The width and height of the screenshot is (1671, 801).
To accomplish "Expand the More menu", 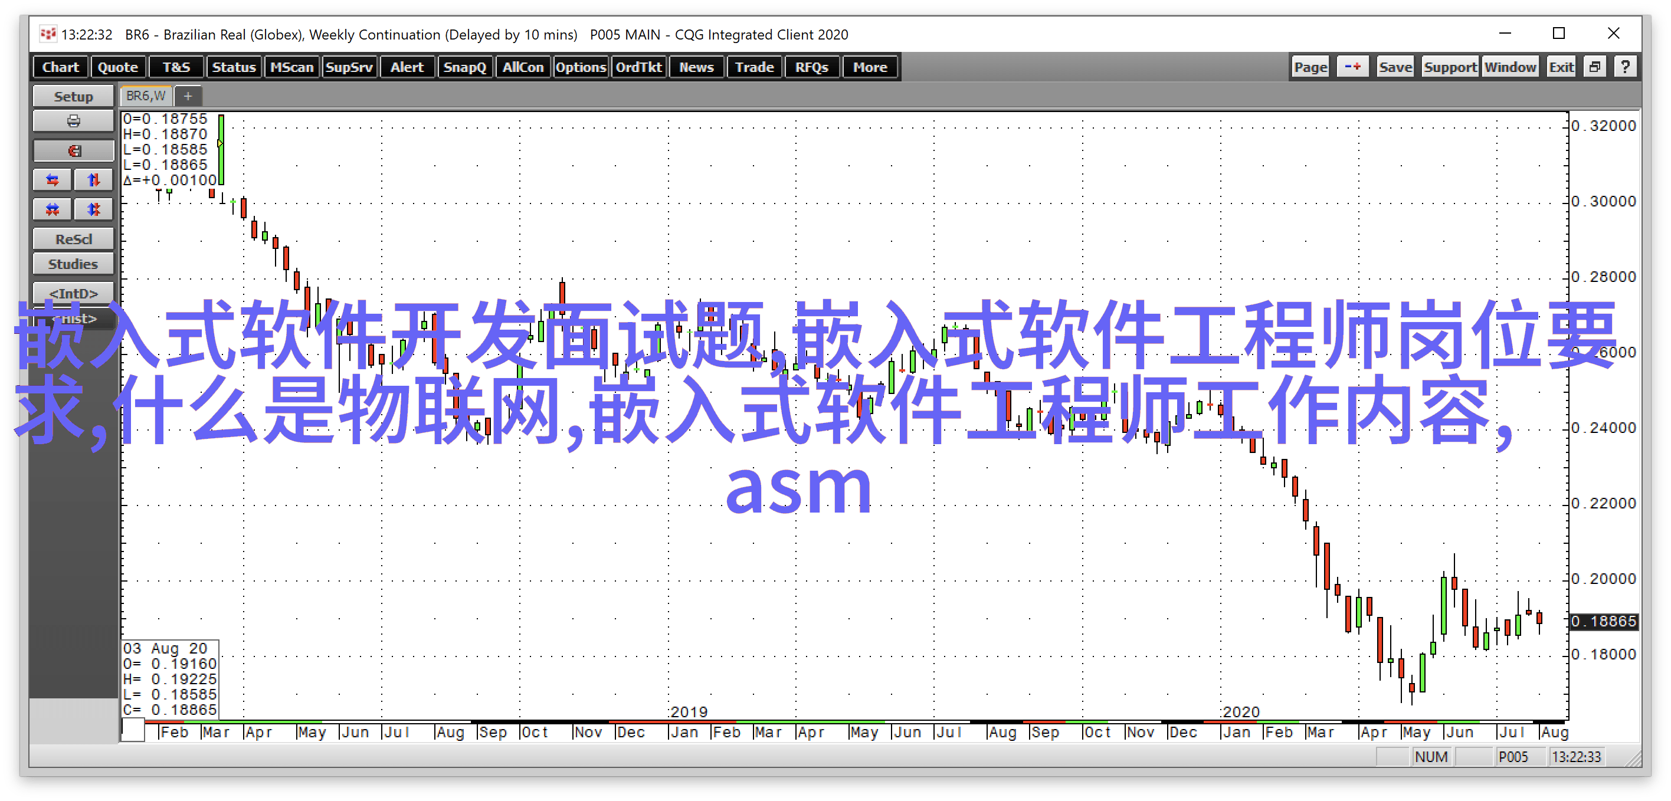I will pyautogui.click(x=869, y=67).
